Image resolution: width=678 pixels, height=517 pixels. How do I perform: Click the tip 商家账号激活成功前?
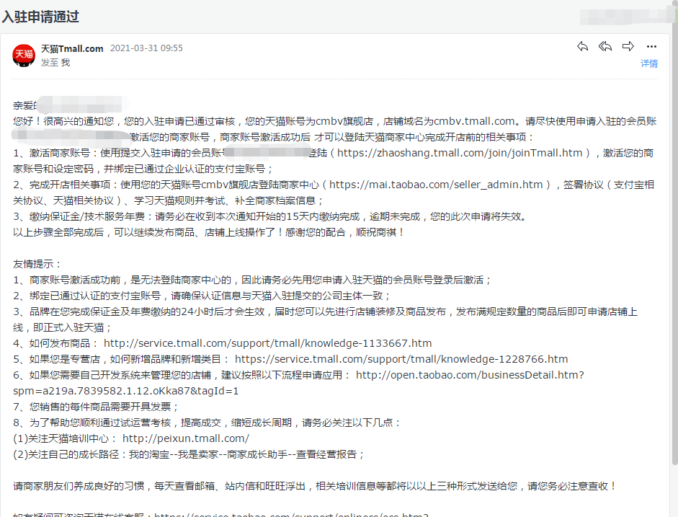pyautogui.click(x=252, y=280)
